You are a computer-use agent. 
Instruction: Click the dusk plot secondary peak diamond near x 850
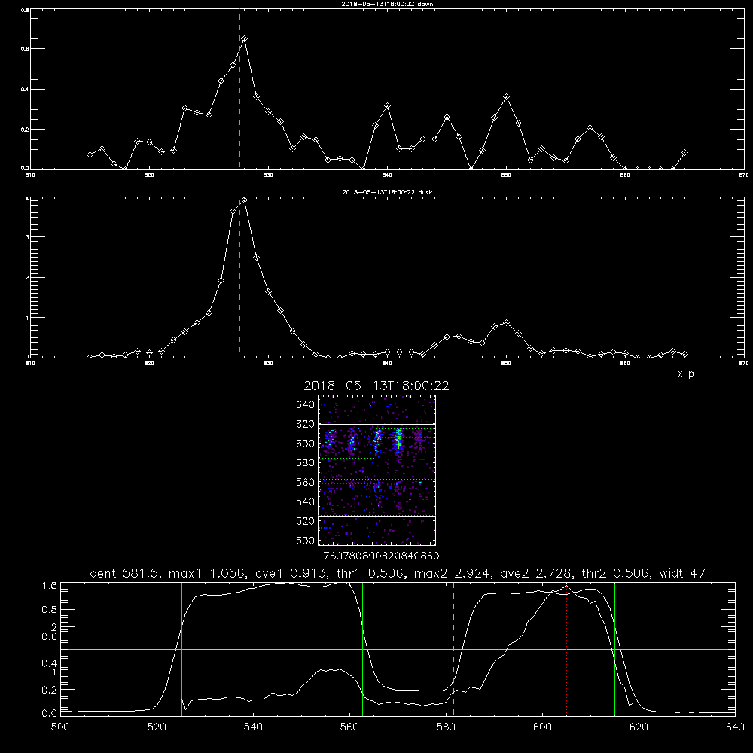pyautogui.click(x=506, y=323)
